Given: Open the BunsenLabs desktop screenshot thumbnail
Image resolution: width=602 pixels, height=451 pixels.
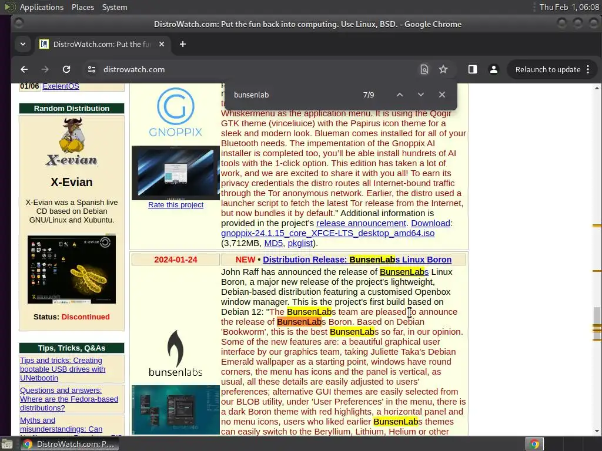Looking at the screenshot, I should click(175, 410).
